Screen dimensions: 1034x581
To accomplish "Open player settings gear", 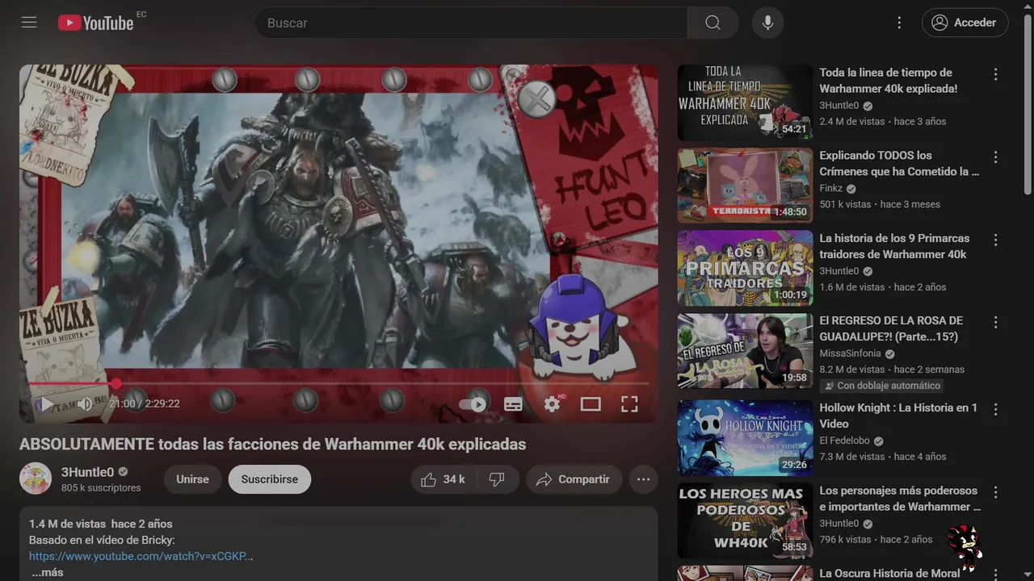I will tap(553, 404).
